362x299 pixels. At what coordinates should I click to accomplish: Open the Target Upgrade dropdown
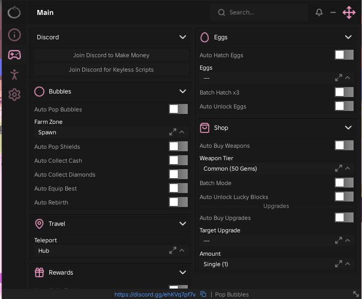276,241
